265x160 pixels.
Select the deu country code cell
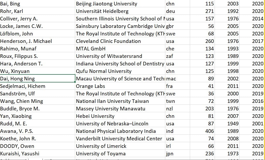[x=177, y=11]
